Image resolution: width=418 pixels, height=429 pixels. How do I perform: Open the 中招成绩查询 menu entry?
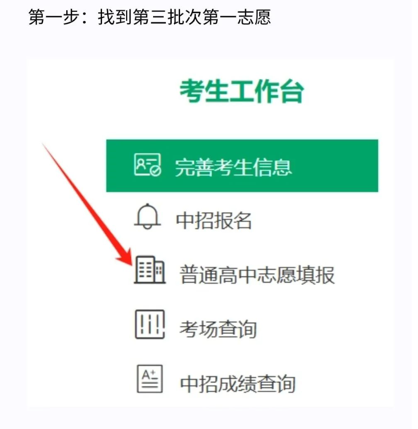pyautogui.click(x=237, y=383)
